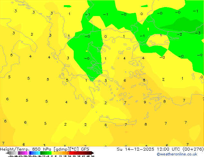The image size is (204, 157).
Task: Click the Su 14-12-2025 12:00 UTC timestamp
Action: (149, 149)
